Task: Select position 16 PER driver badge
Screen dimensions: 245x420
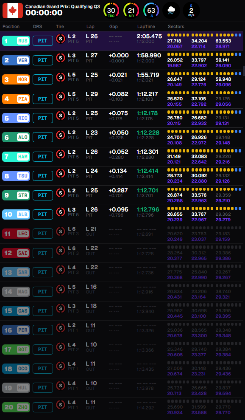Action: pos(16,330)
